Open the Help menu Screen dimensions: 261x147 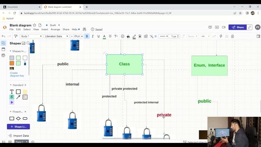(x=74, y=29)
